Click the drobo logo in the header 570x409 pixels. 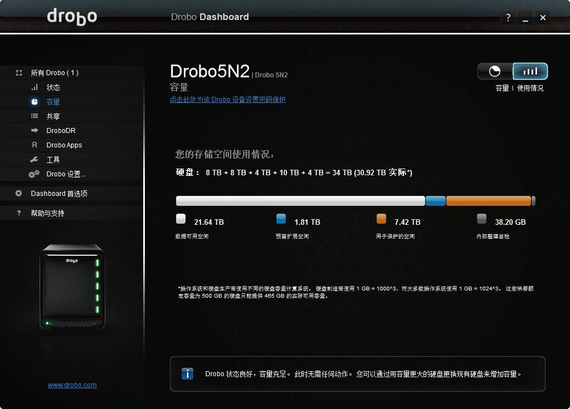pyautogui.click(x=72, y=17)
